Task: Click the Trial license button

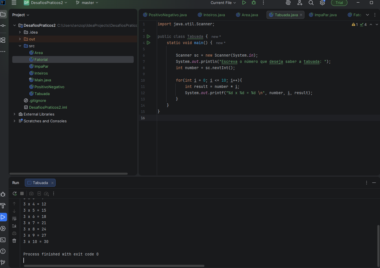Action: point(339,3)
